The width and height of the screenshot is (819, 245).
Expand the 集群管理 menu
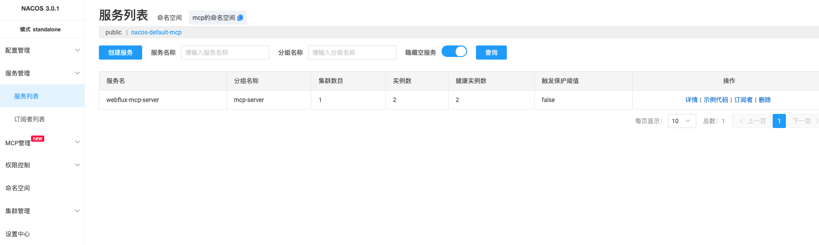[42, 211]
